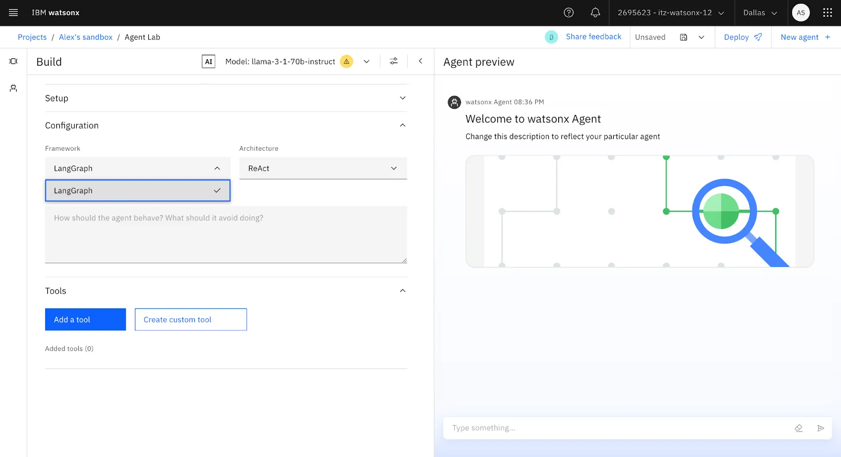Open the notifications bell
The image size is (841, 457).
[x=595, y=13]
